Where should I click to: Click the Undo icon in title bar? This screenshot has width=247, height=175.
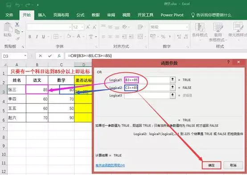pos(17,5)
